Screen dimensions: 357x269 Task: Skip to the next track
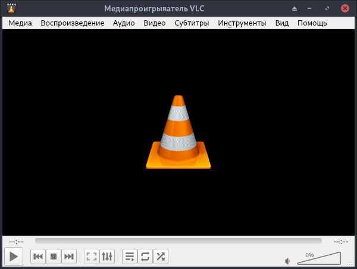[x=69, y=257]
